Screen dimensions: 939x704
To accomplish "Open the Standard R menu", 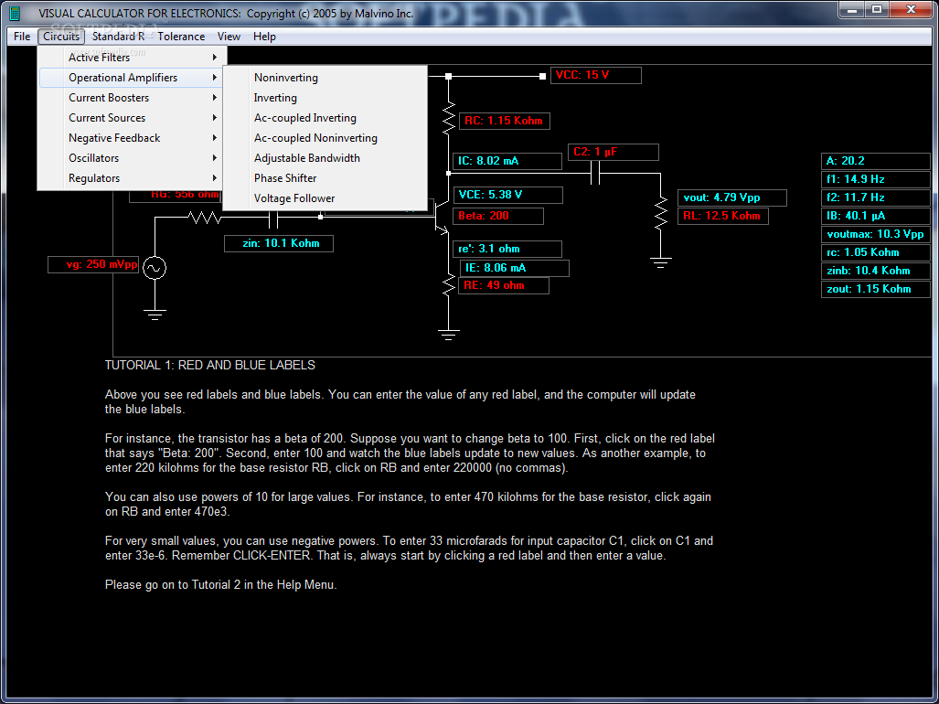I will pos(118,37).
